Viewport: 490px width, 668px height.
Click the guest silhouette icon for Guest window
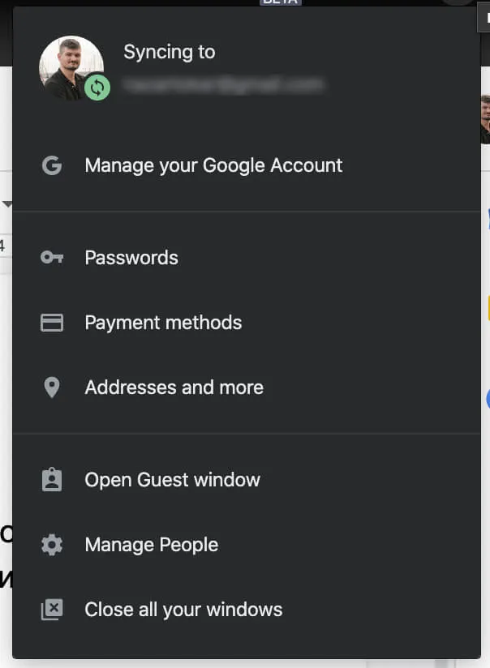click(x=52, y=479)
